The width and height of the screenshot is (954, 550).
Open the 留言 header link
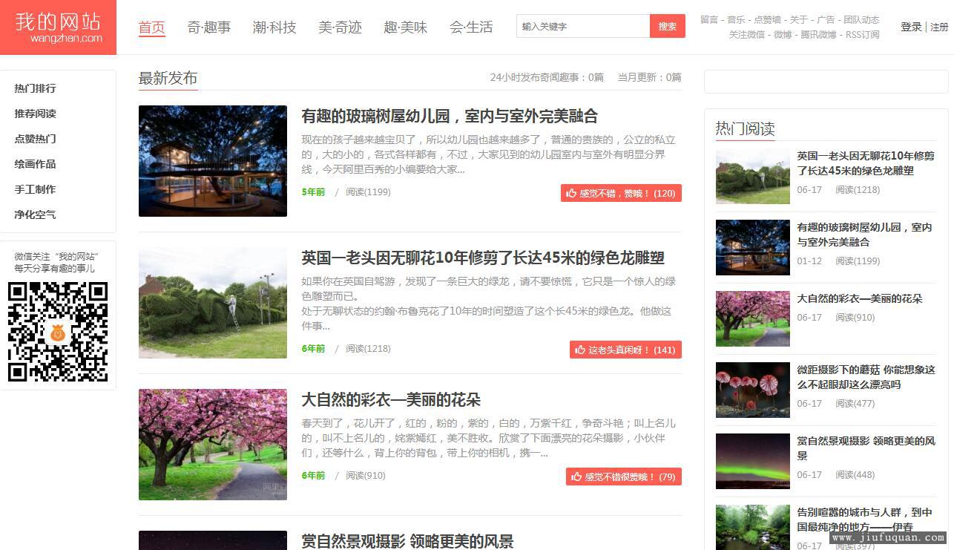[709, 20]
